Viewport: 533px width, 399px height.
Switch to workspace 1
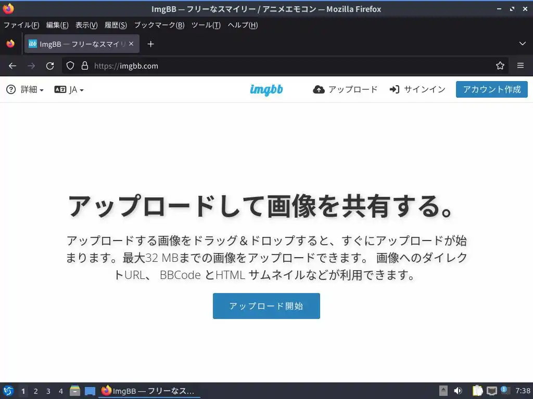pyautogui.click(x=23, y=391)
